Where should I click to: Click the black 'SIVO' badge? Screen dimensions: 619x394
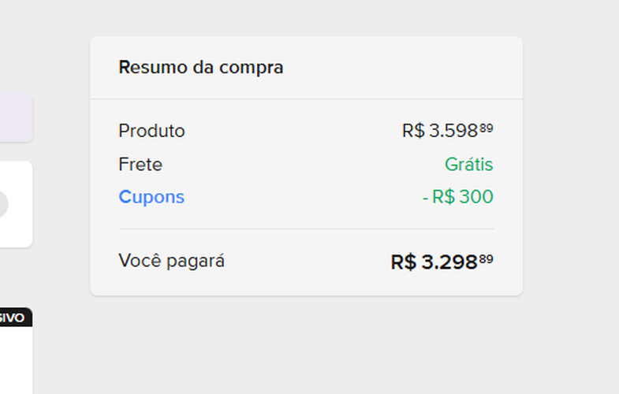(x=16, y=318)
